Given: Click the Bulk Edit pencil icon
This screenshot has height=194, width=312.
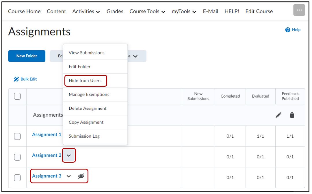Looking at the screenshot, I should click(x=16, y=79).
